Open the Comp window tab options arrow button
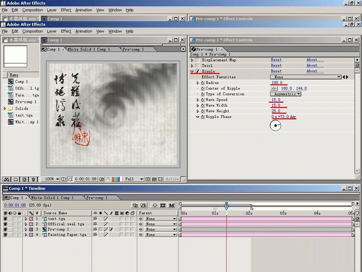Image resolution: width=362 pixels, height=272 pixels. click(183, 49)
